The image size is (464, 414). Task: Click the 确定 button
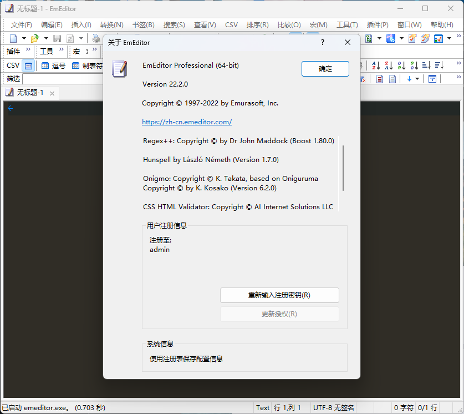(325, 69)
